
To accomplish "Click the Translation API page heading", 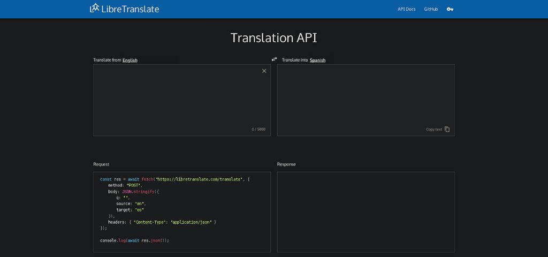I will click(273, 37).
